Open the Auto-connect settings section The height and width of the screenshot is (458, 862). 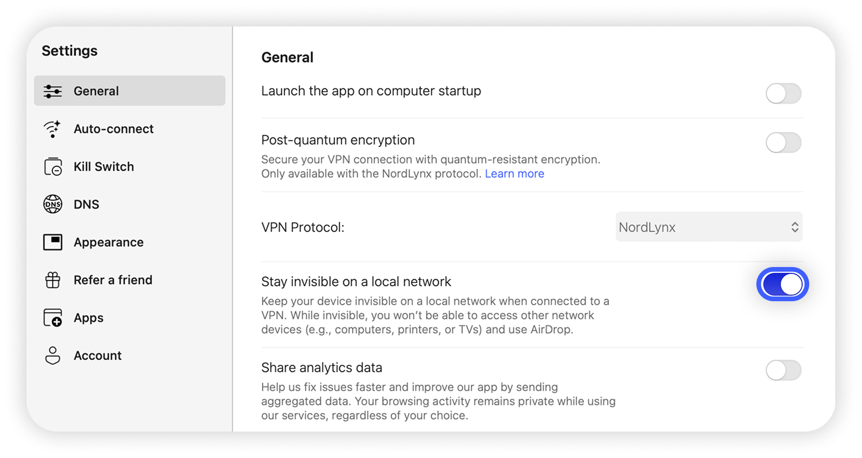[113, 129]
